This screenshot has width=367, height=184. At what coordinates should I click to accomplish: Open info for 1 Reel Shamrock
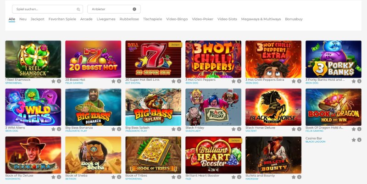pos(59,81)
